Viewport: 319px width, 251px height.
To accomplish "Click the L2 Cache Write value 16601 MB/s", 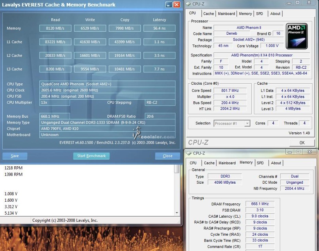I will click(x=90, y=55).
